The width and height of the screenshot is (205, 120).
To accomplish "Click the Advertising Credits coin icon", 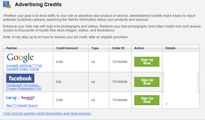I will pos(7,4).
